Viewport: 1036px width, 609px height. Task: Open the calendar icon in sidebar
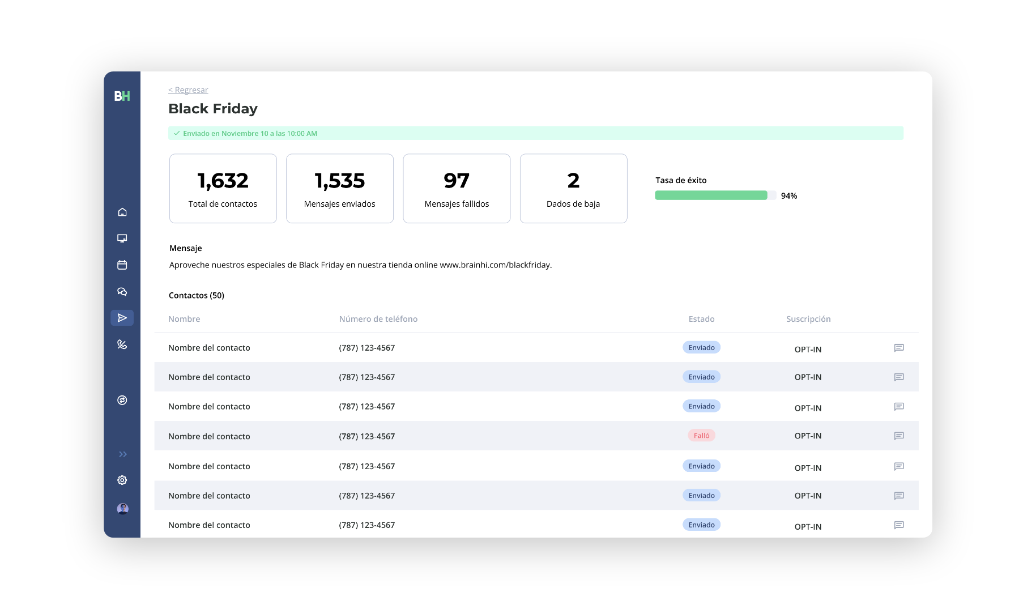pos(122,265)
